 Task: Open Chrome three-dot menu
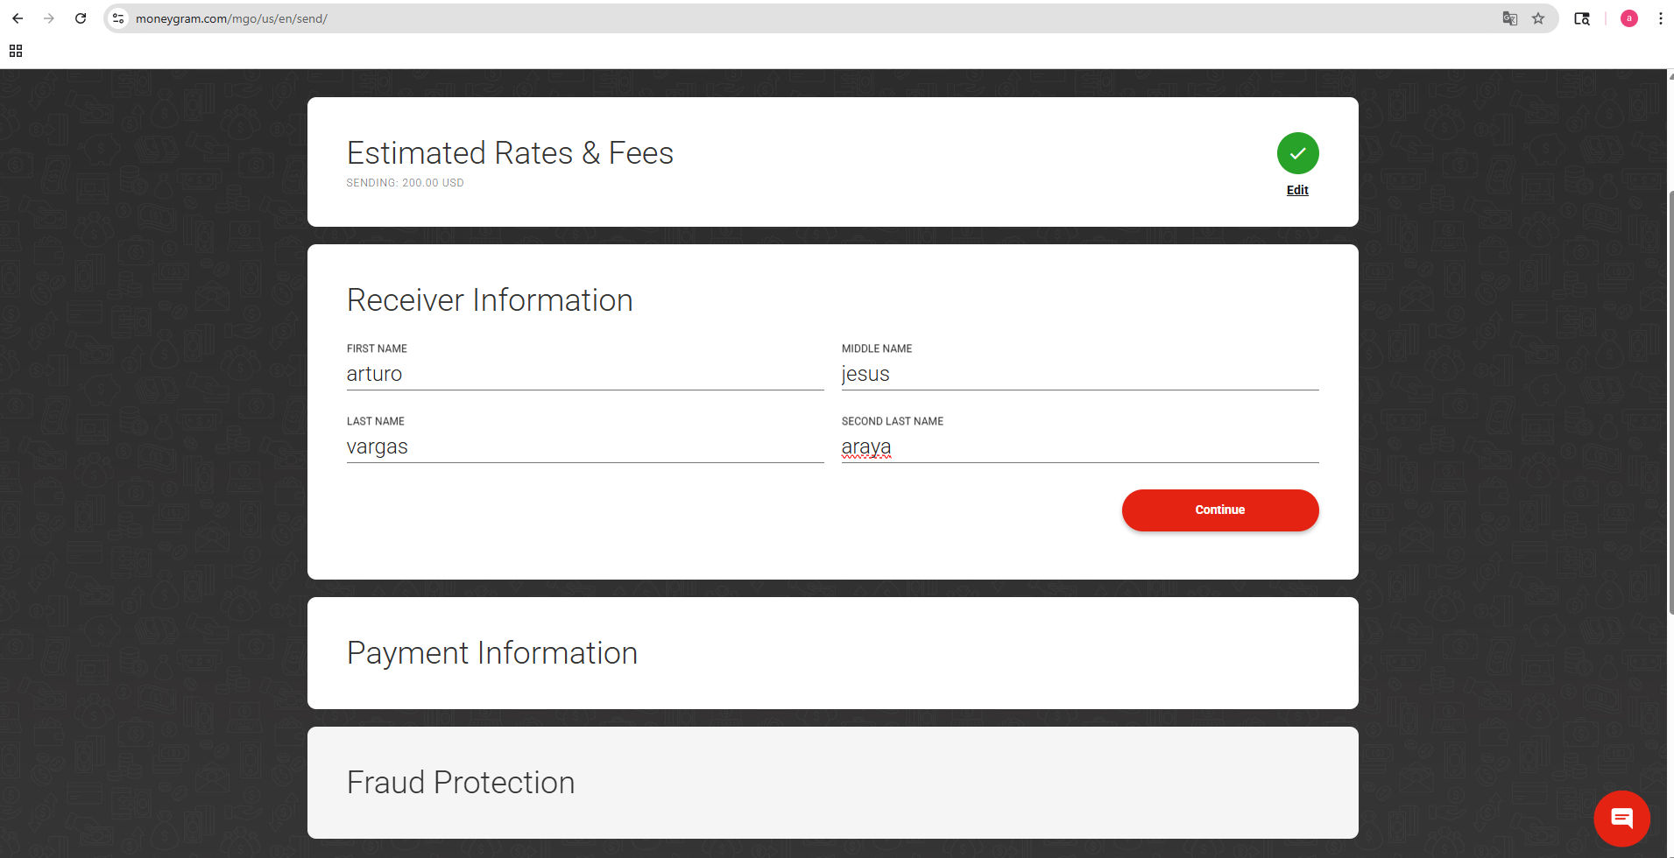(1660, 18)
